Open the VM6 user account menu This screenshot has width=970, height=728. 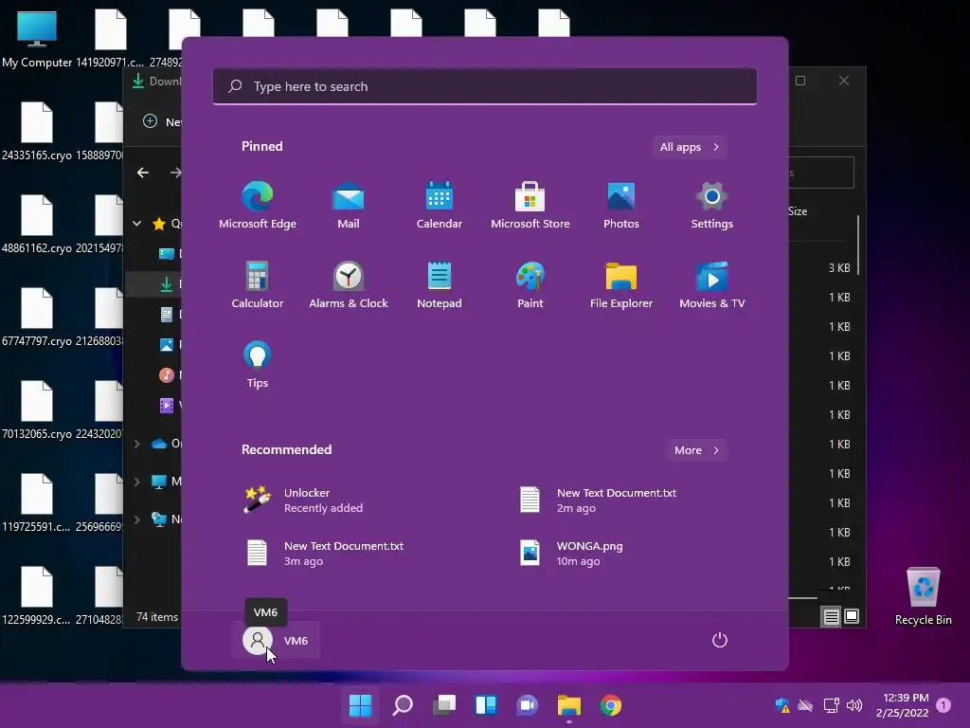pyautogui.click(x=276, y=640)
